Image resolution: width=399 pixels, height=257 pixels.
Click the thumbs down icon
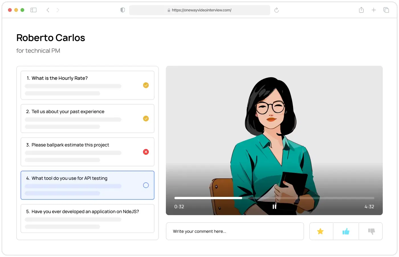[371, 231]
